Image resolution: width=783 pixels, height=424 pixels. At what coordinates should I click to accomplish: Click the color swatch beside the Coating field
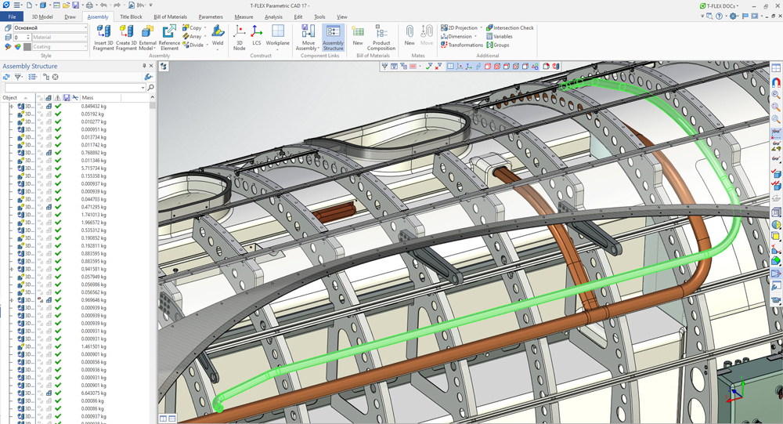[x=27, y=46]
